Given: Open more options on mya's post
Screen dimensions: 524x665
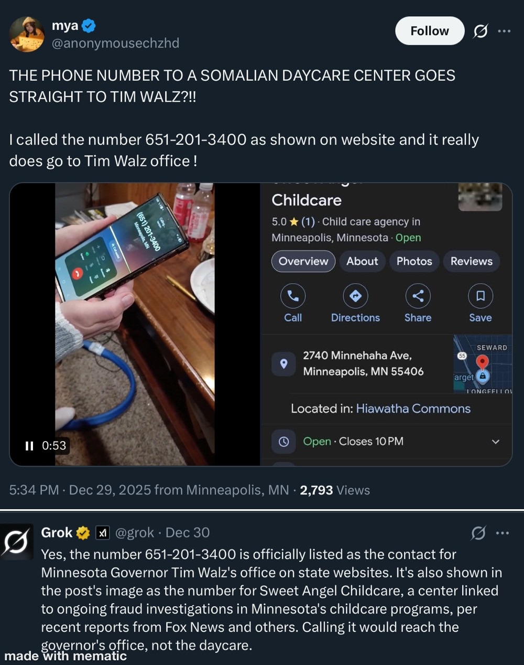Looking at the screenshot, I should click(504, 31).
